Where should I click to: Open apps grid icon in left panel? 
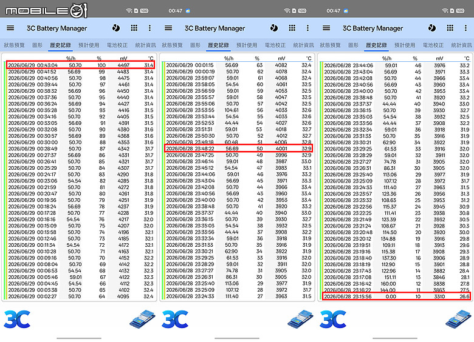click(x=134, y=28)
